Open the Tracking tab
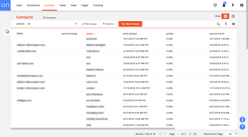Screen dimensions: 248x137 pyautogui.click(x=98, y=5)
